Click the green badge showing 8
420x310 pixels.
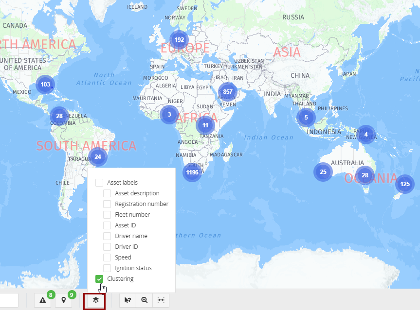pyautogui.click(x=51, y=295)
